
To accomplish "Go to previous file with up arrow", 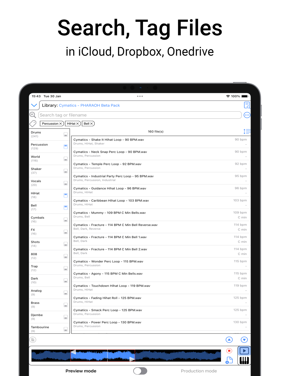I will coord(229,340).
